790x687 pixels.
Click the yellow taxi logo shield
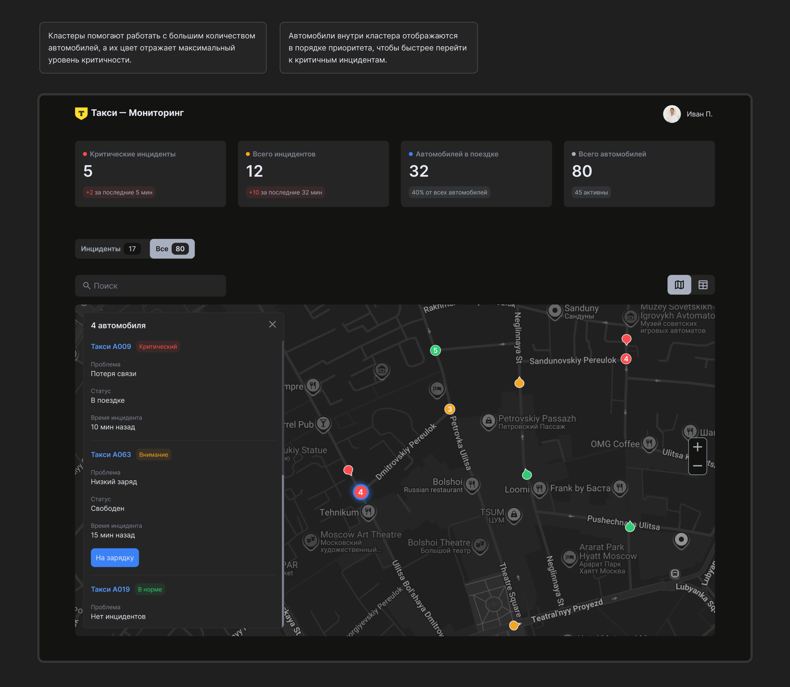(x=81, y=113)
